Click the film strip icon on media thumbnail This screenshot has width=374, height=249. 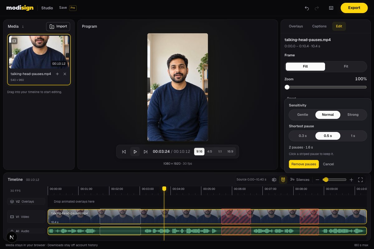(14, 41)
